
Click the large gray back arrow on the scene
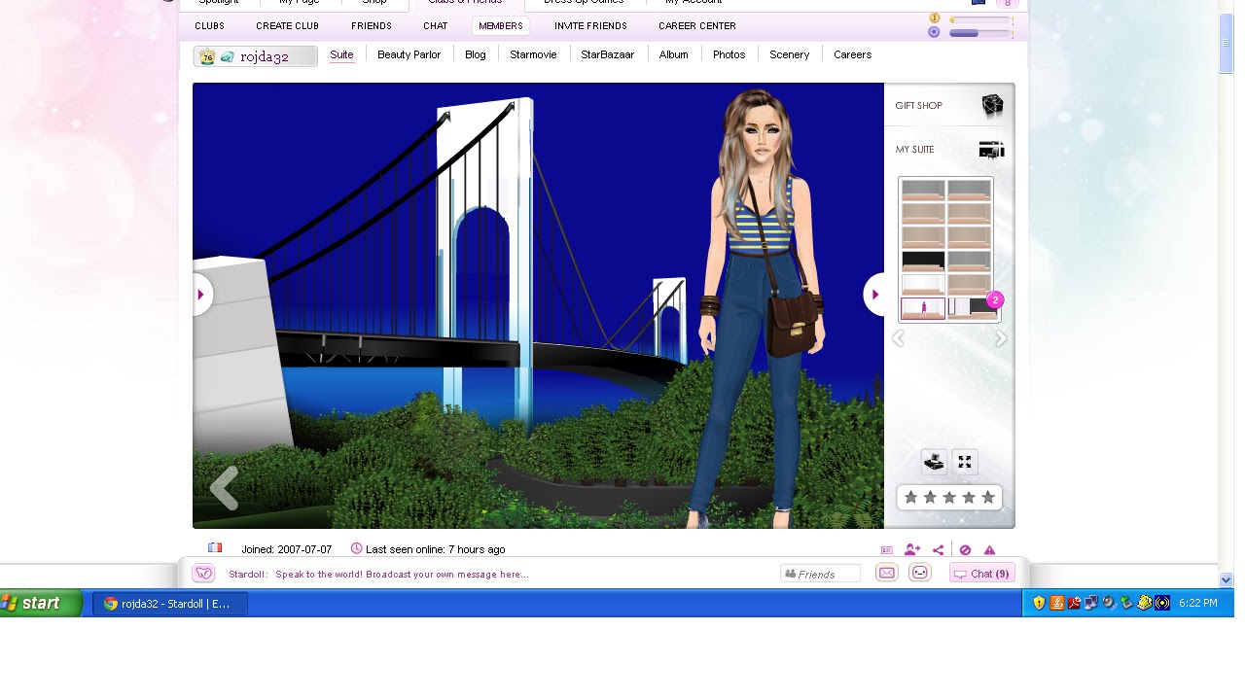[224, 488]
